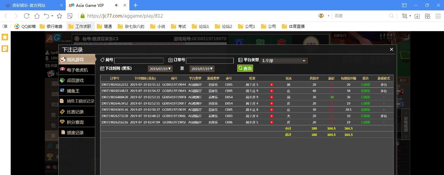Viewport: 444px width, 175px height.
Task: Click the order number 190719026562252
Action: pyautogui.click(x=115, y=85)
